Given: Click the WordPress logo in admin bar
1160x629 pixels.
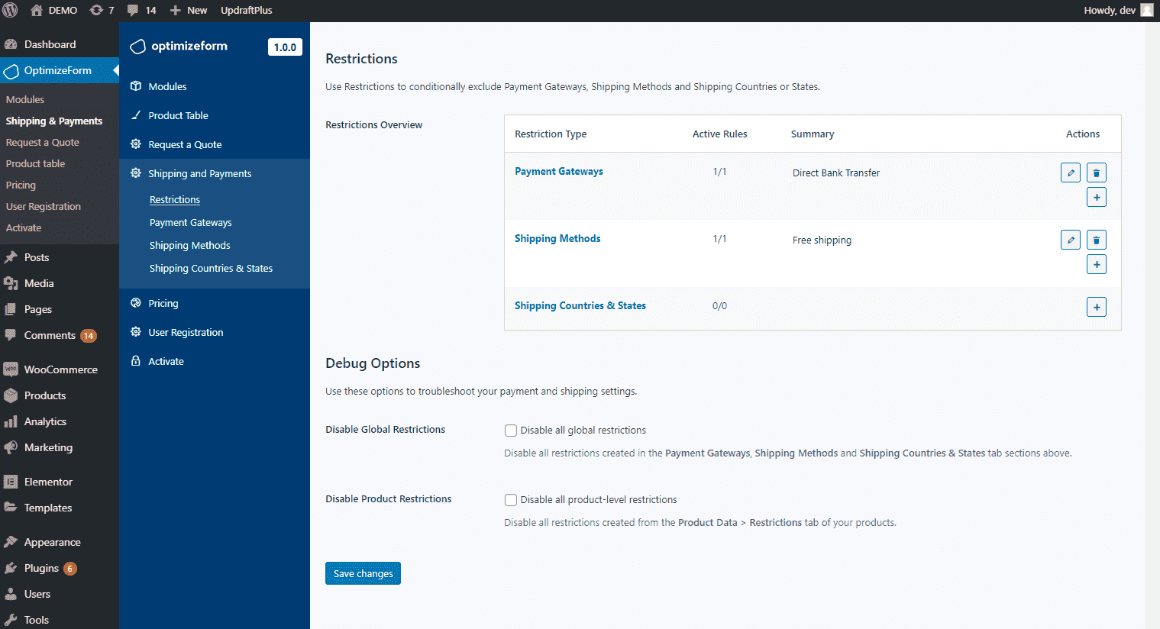Looking at the screenshot, I should point(11,10).
